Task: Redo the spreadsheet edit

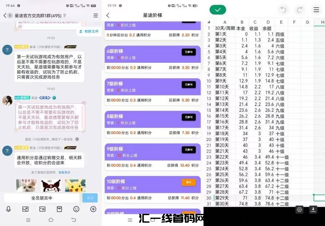Action: 299,10
